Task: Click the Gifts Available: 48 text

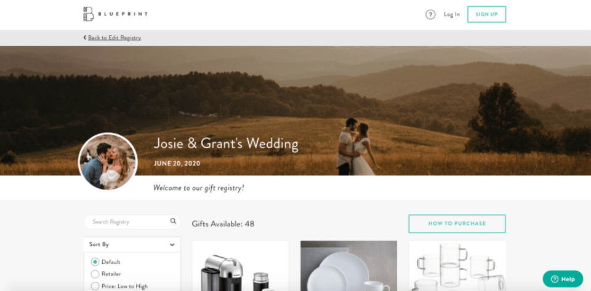Action: click(223, 224)
